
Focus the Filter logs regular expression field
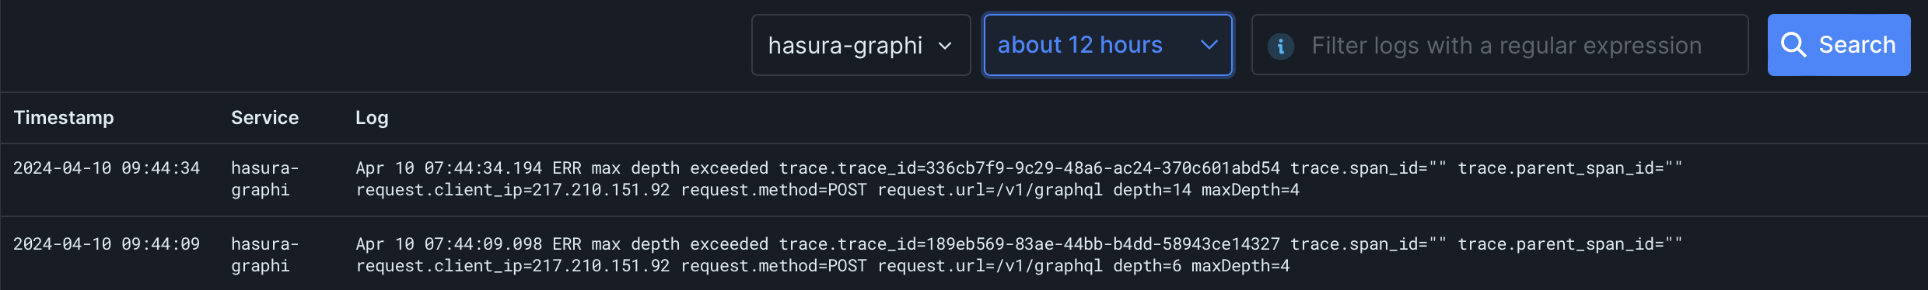point(1499,45)
